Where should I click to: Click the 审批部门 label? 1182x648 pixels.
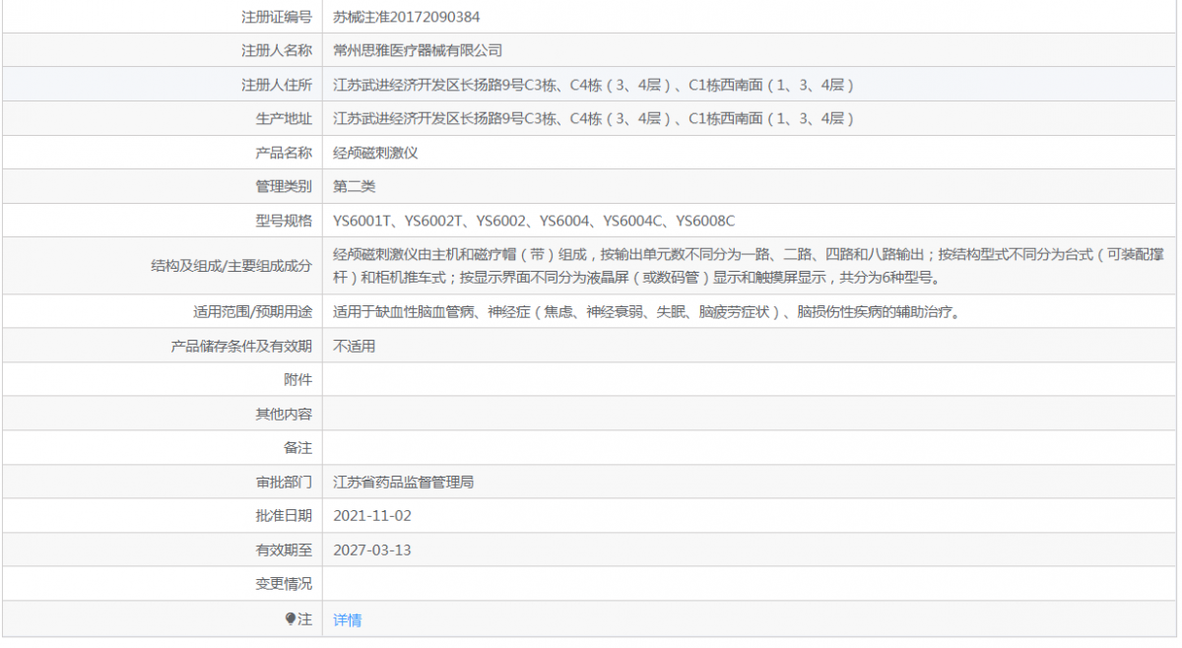coord(284,483)
